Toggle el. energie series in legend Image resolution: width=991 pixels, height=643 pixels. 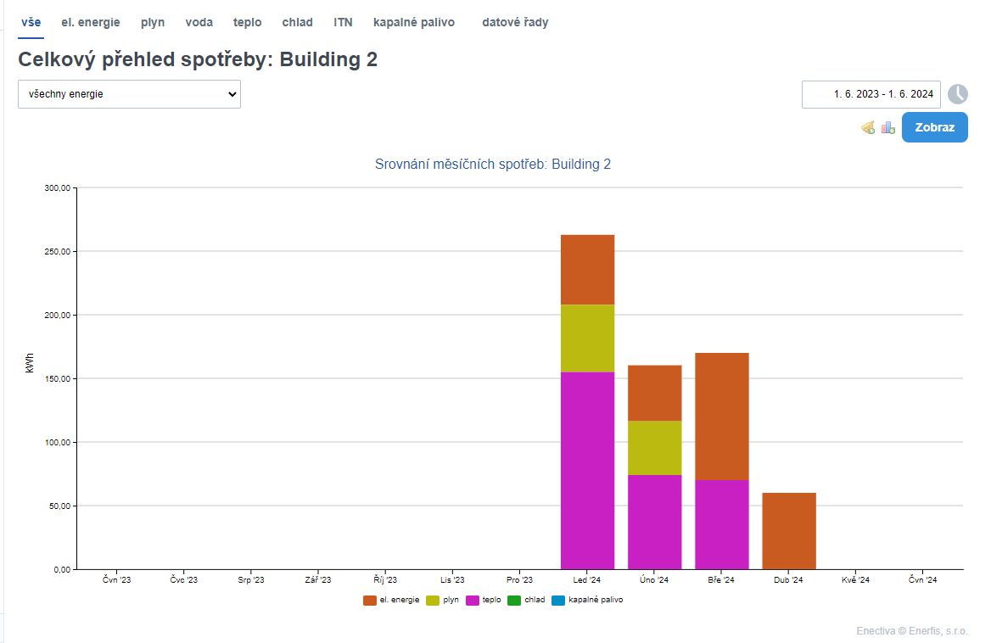point(391,600)
